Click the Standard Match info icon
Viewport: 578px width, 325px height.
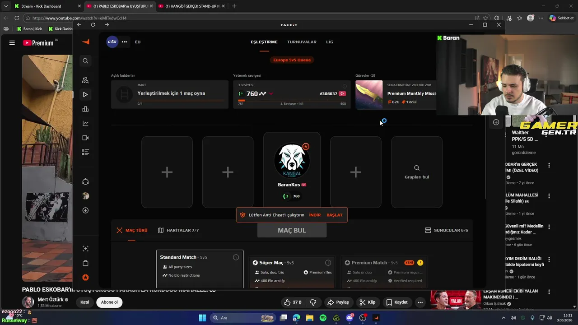coord(236,257)
